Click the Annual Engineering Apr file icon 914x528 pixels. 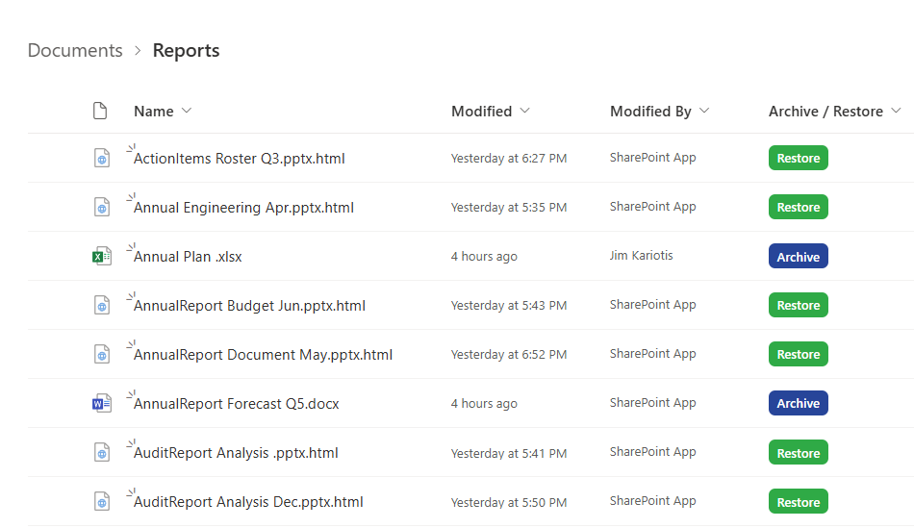tap(101, 208)
